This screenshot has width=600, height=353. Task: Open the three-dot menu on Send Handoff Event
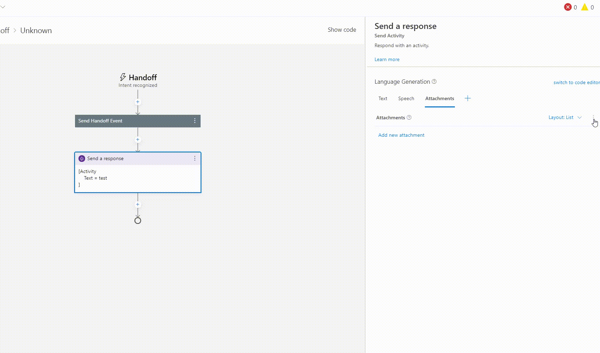point(195,121)
